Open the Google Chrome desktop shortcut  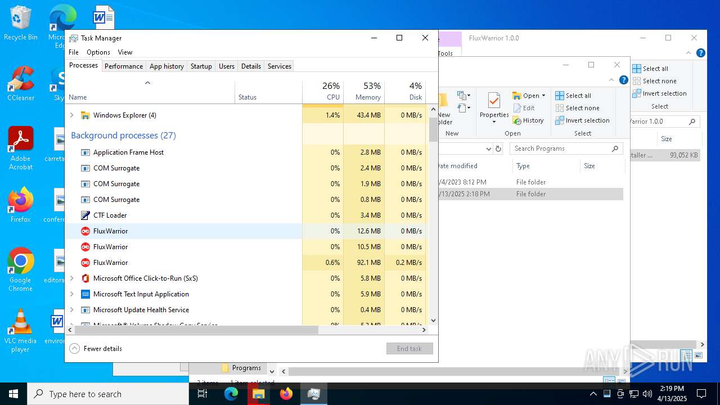point(21,269)
